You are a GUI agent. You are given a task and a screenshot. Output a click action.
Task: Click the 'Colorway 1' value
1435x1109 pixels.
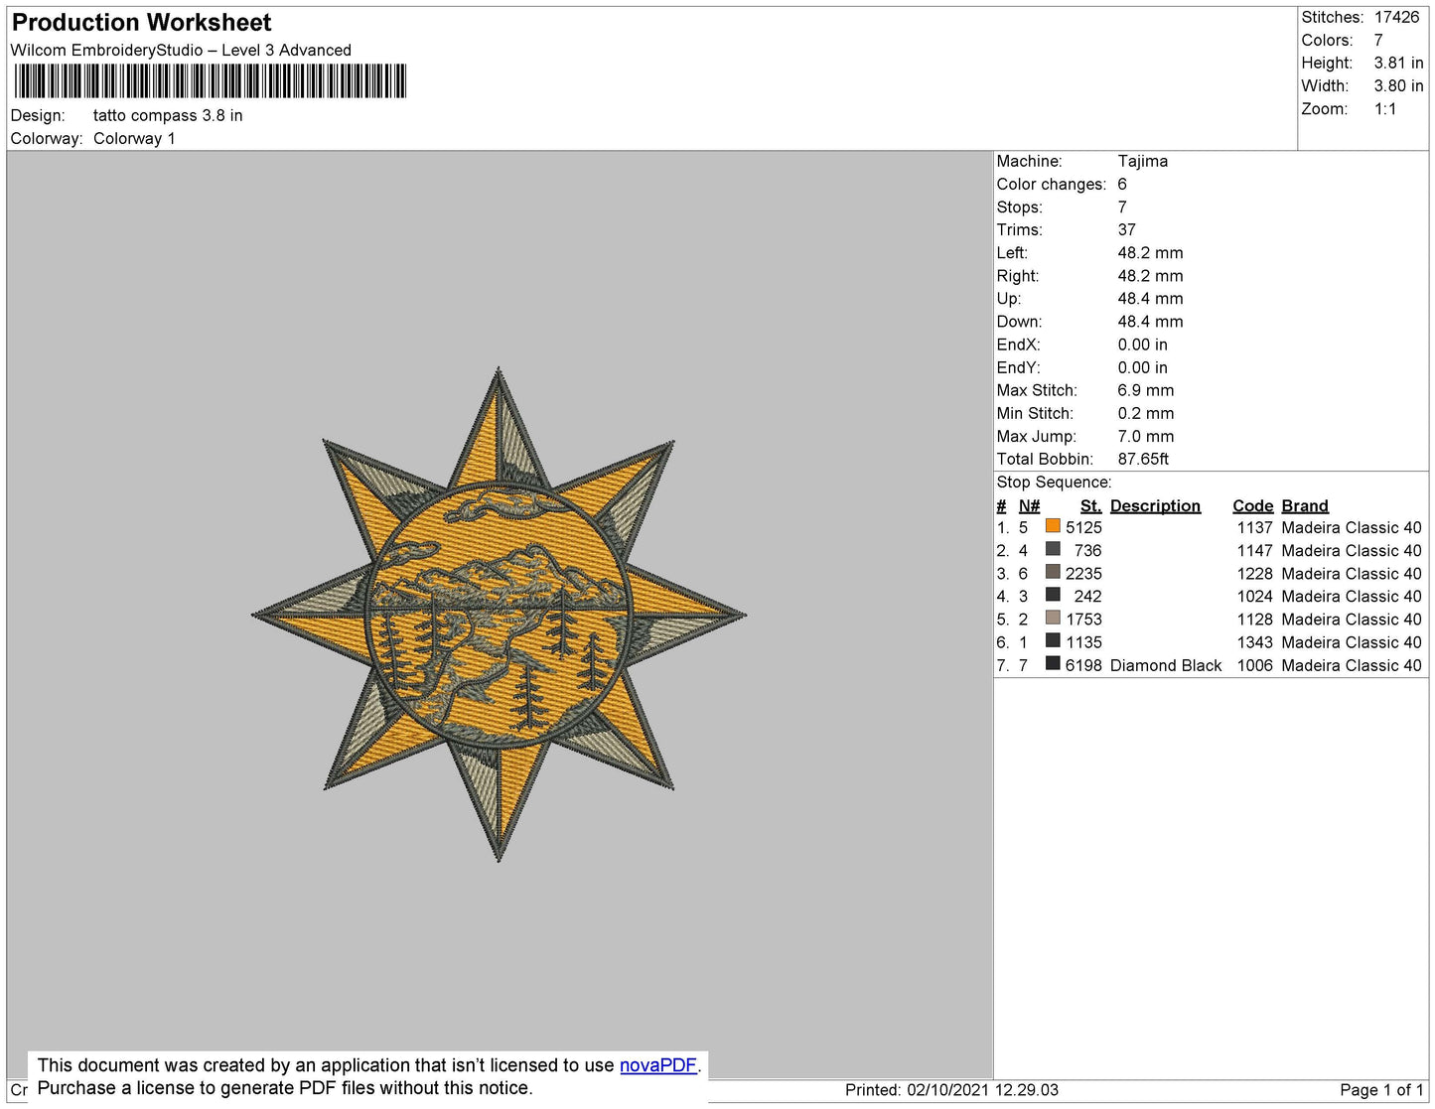tap(134, 138)
